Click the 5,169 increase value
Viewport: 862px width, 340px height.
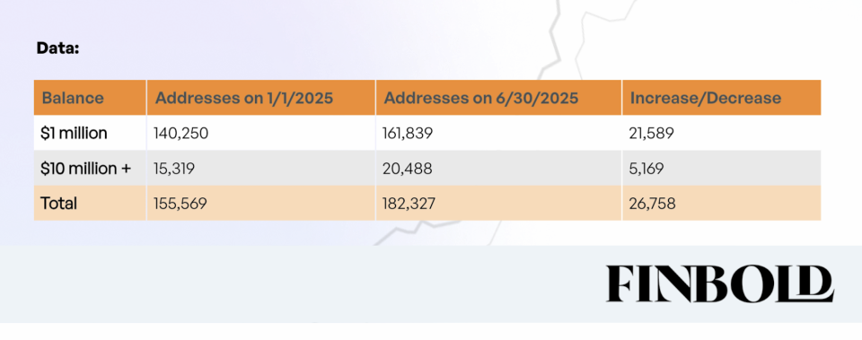click(646, 168)
